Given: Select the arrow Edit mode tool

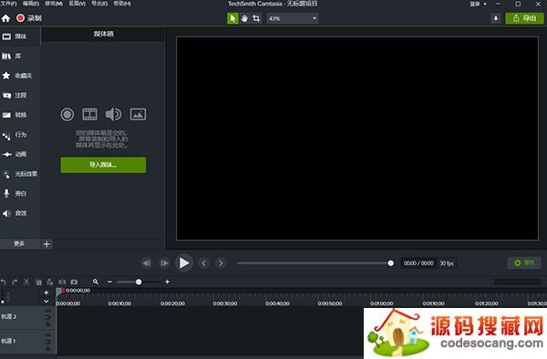Looking at the screenshot, I should tap(232, 18).
